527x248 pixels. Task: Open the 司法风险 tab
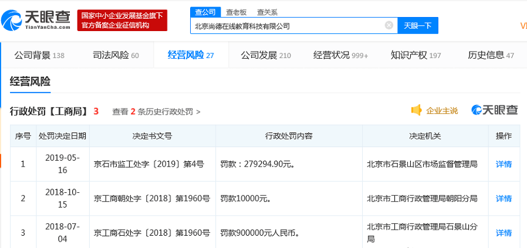[x=116, y=55]
